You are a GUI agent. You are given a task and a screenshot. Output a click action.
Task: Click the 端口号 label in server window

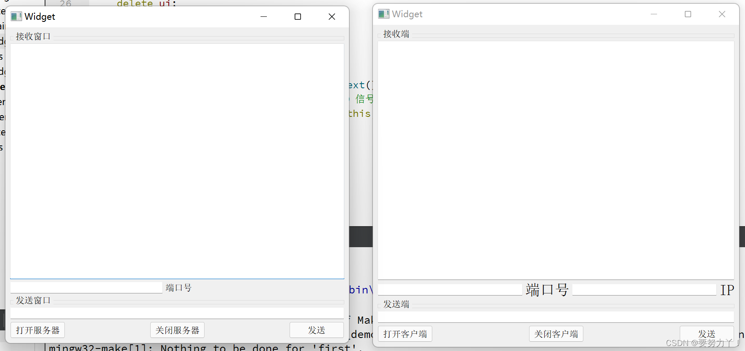tap(178, 288)
